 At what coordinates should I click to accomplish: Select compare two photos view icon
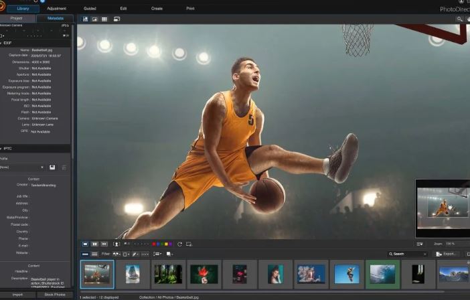pos(94,244)
